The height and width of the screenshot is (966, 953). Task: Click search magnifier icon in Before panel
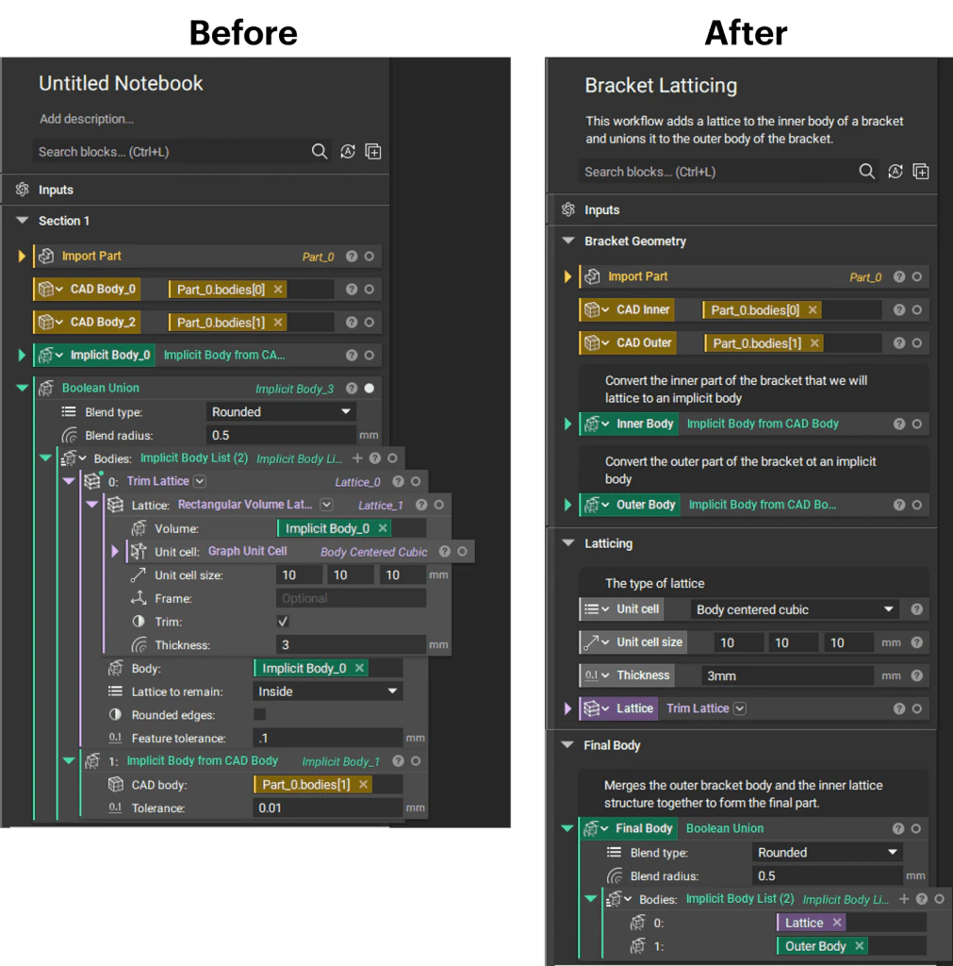319,151
